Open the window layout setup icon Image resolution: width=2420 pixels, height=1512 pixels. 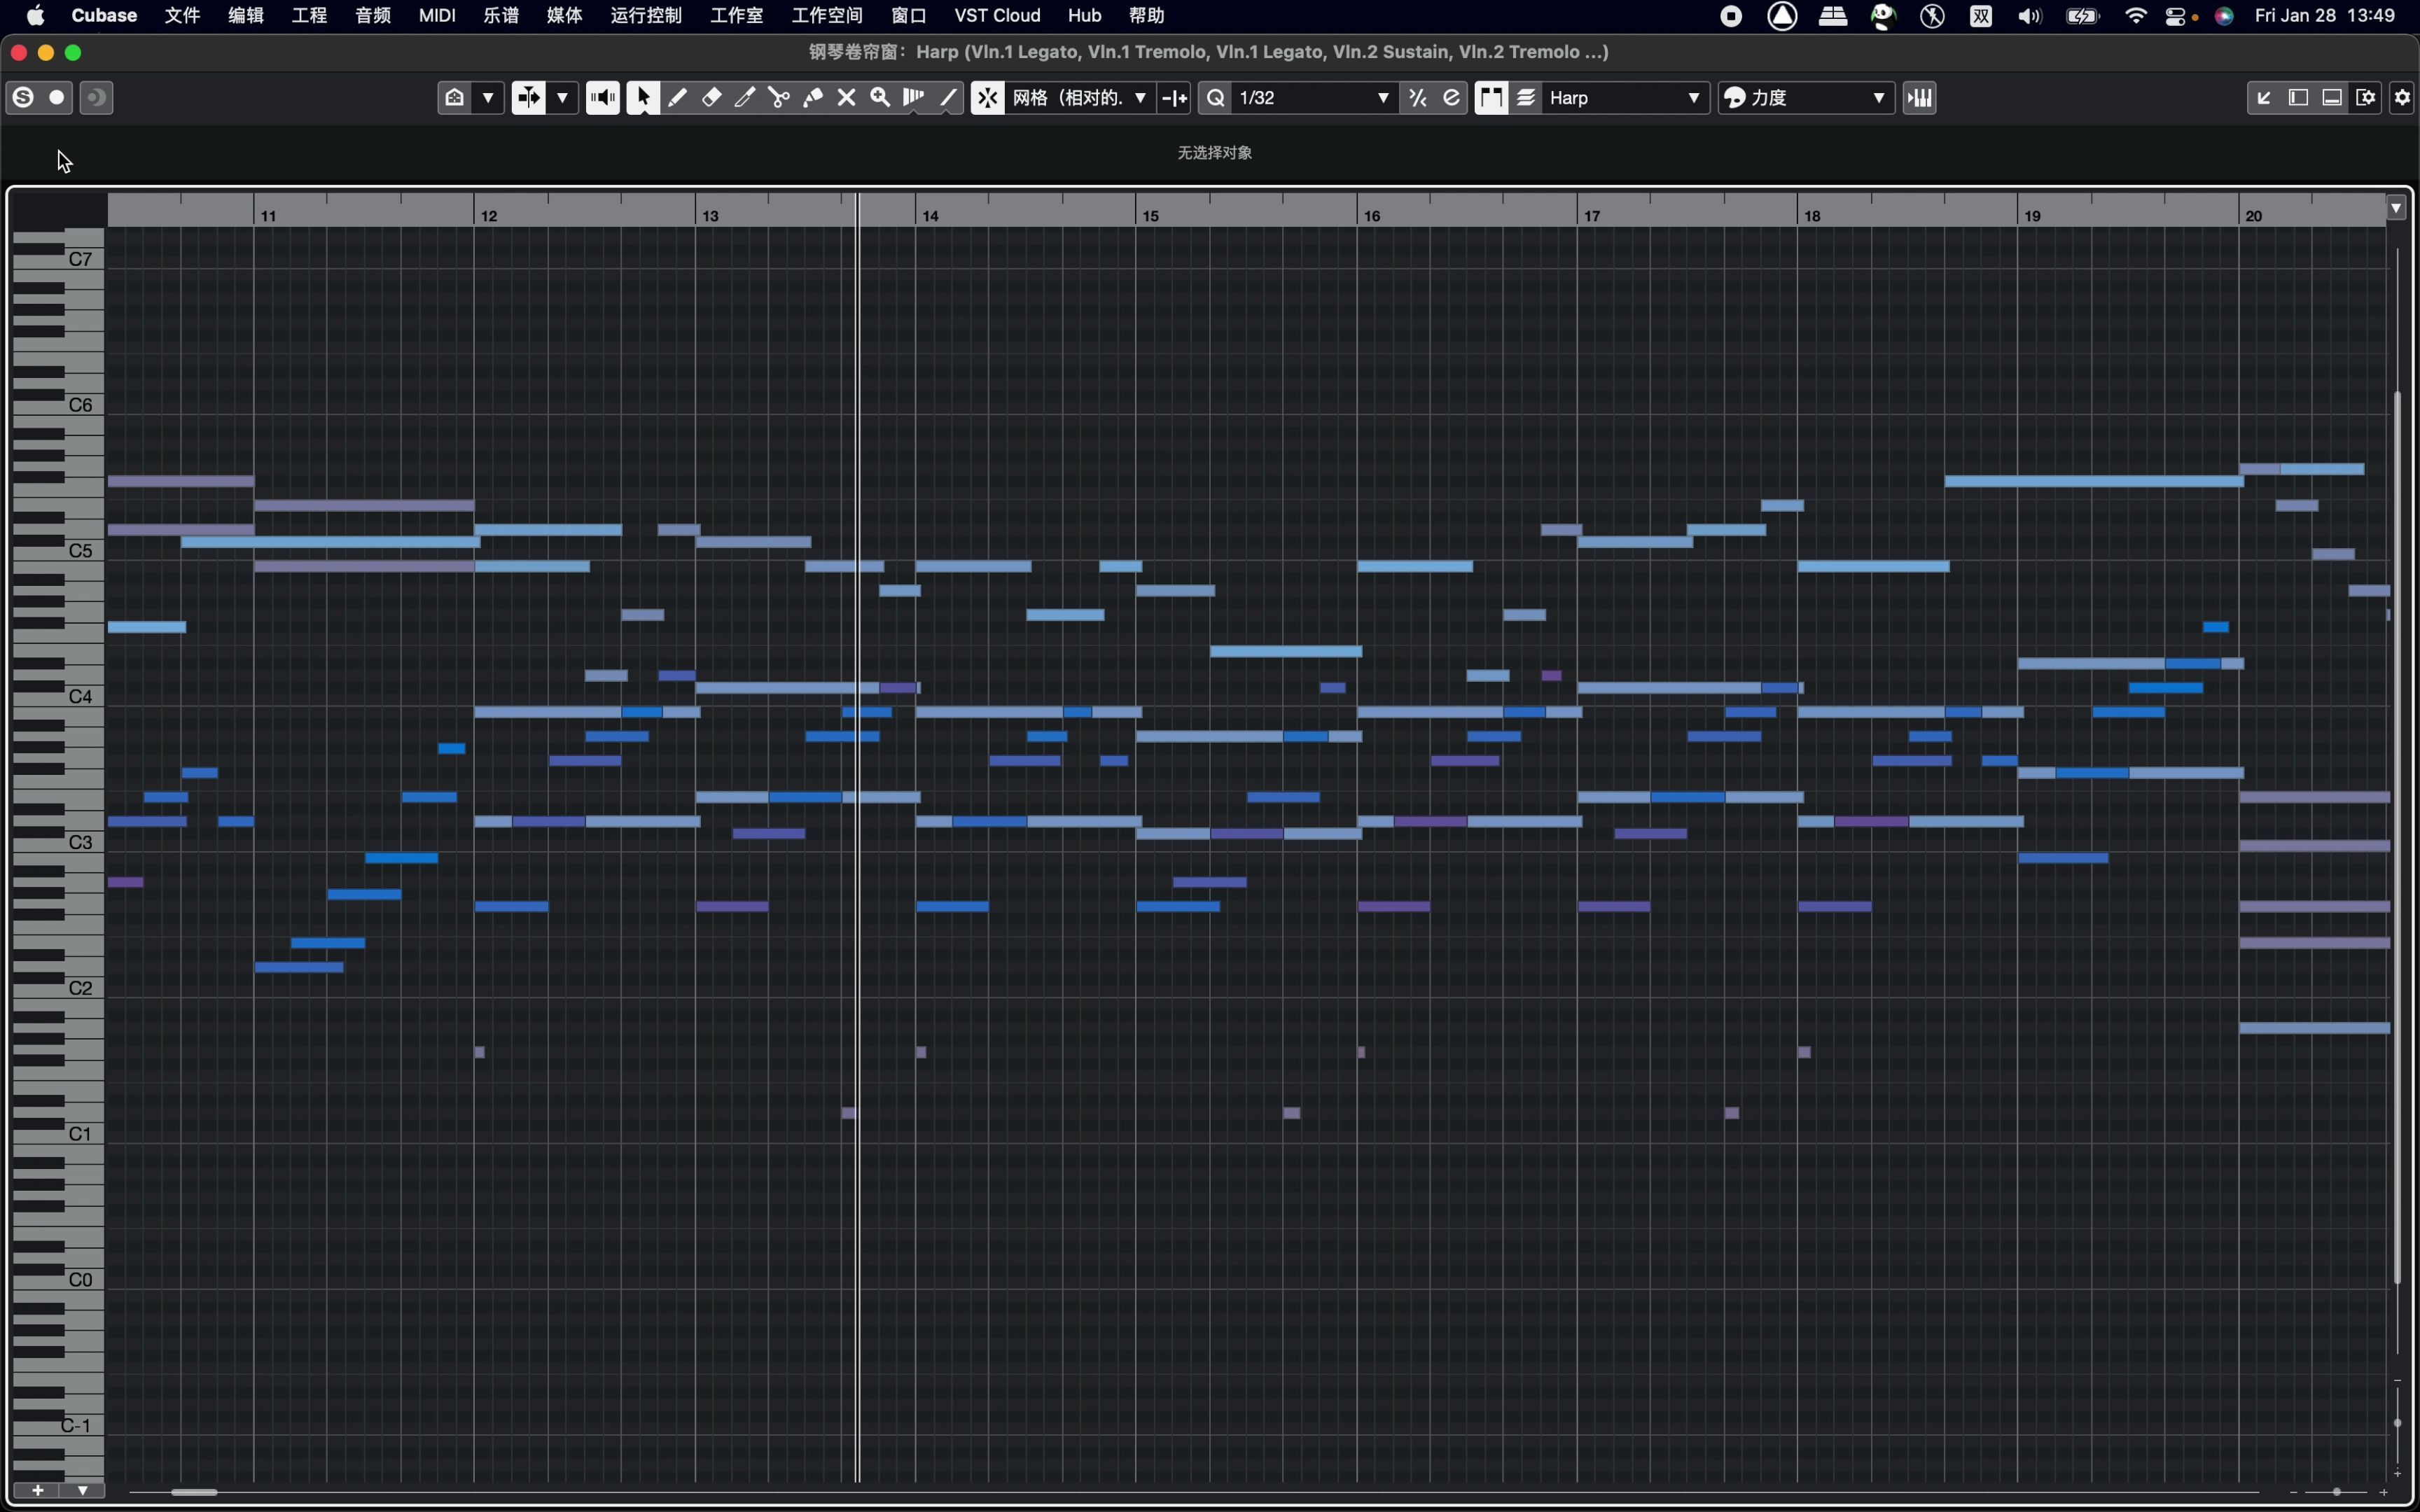coord(2366,97)
